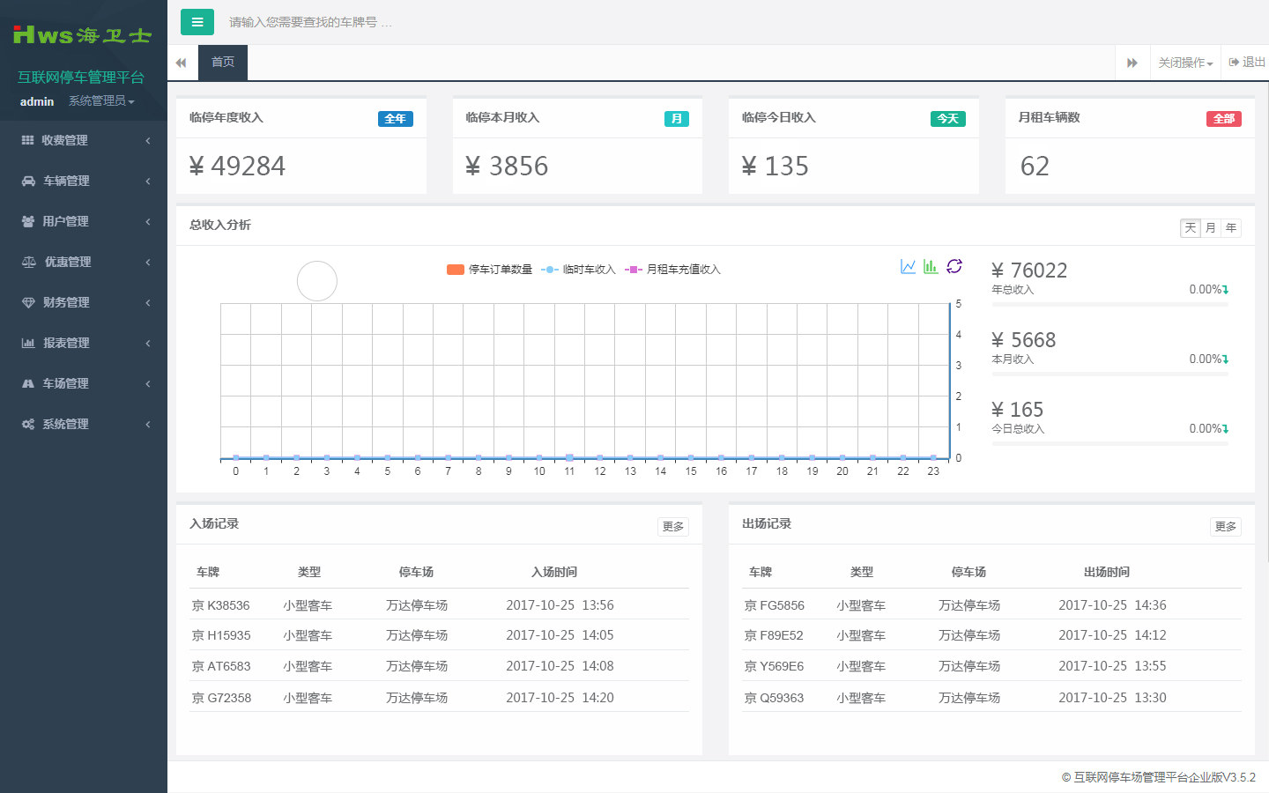
Task: Click the 系统管理 gears icon in sidebar
Action: (28, 424)
